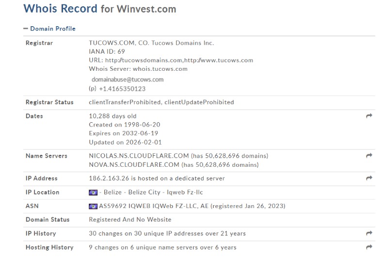Open the domainabuse@tucows.com email address

point(128,80)
